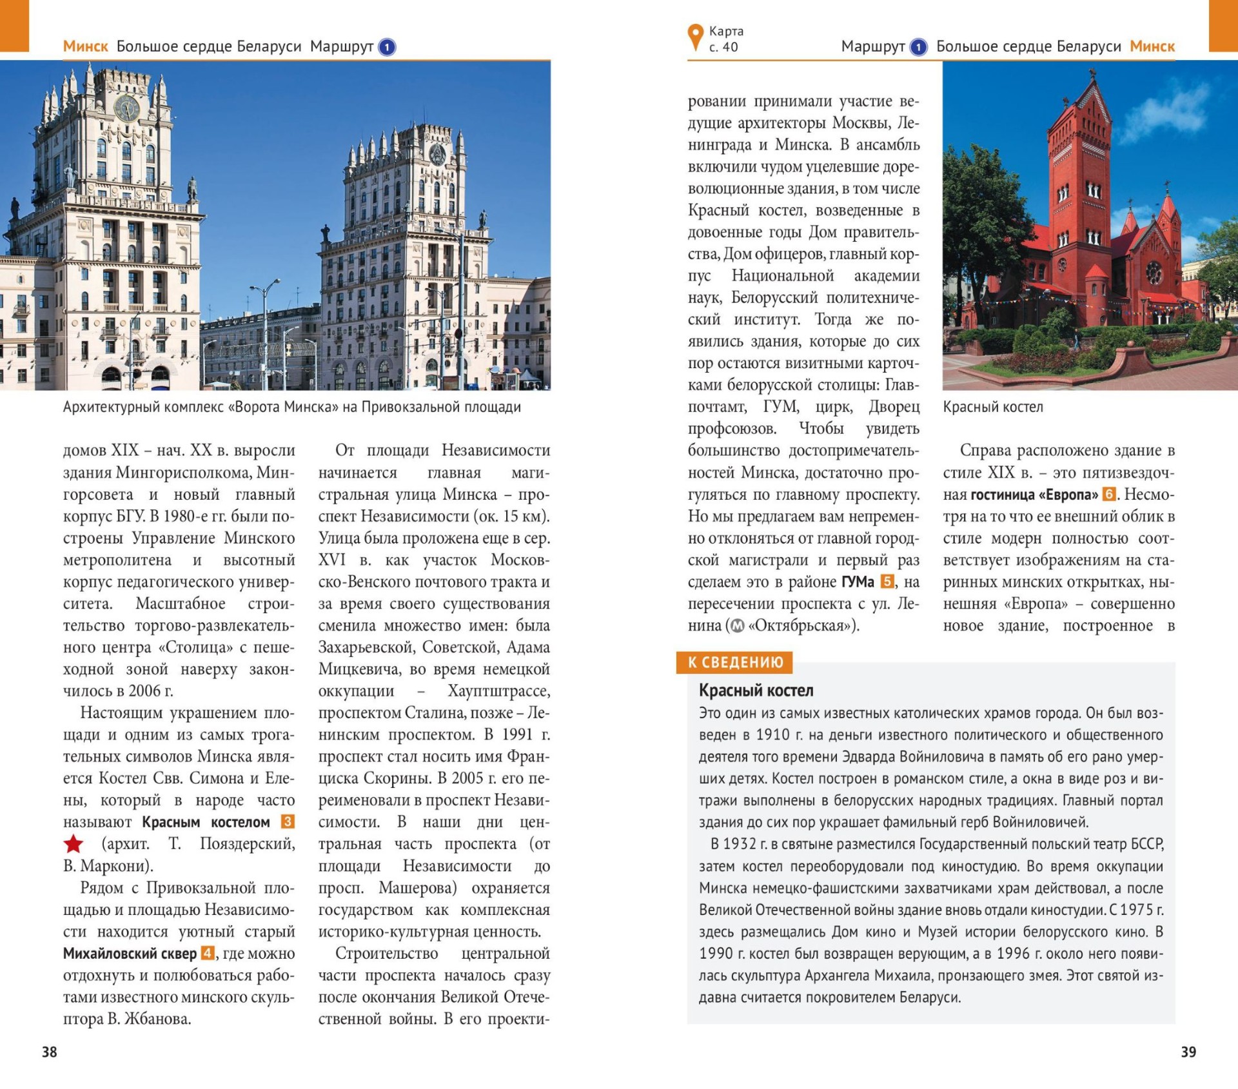Click page number 38
Image resolution: width=1238 pixels, height=1089 pixels.
pyautogui.click(x=50, y=1052)
